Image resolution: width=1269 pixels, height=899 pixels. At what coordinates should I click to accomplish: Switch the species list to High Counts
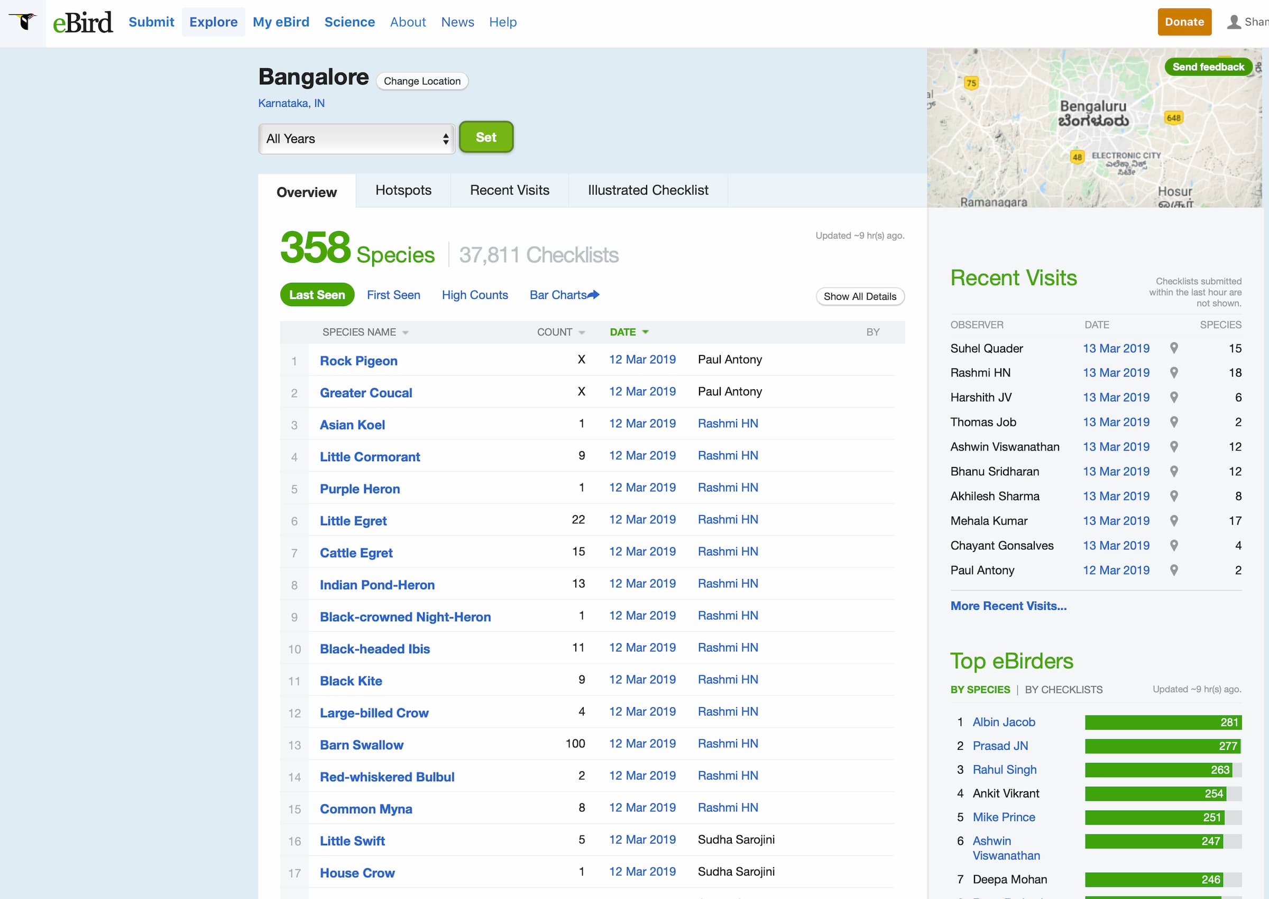pos(474,295)
